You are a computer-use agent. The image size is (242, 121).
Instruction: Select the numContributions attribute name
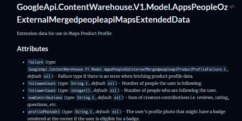(45, 98)
